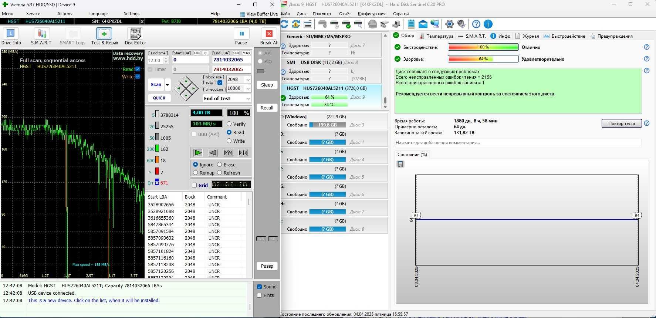Click the Повтор теста button
The height and width of the screenshot is (318, 656).
622,124
